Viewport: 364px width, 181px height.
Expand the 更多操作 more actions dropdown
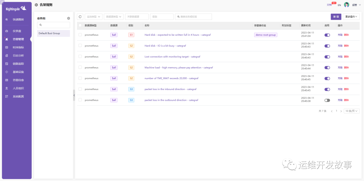(x=351, y=16)
